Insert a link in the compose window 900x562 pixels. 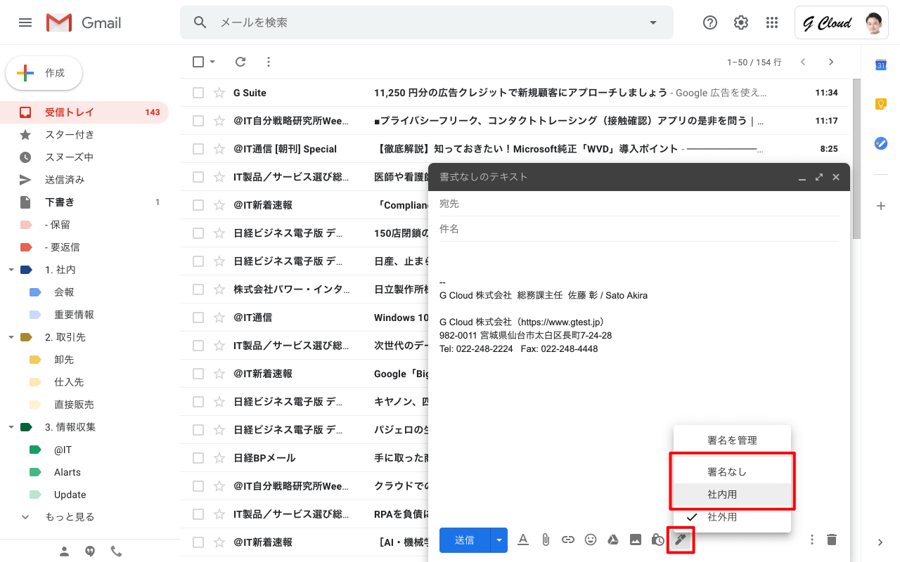pyautogui.click(x=568, y=540)
